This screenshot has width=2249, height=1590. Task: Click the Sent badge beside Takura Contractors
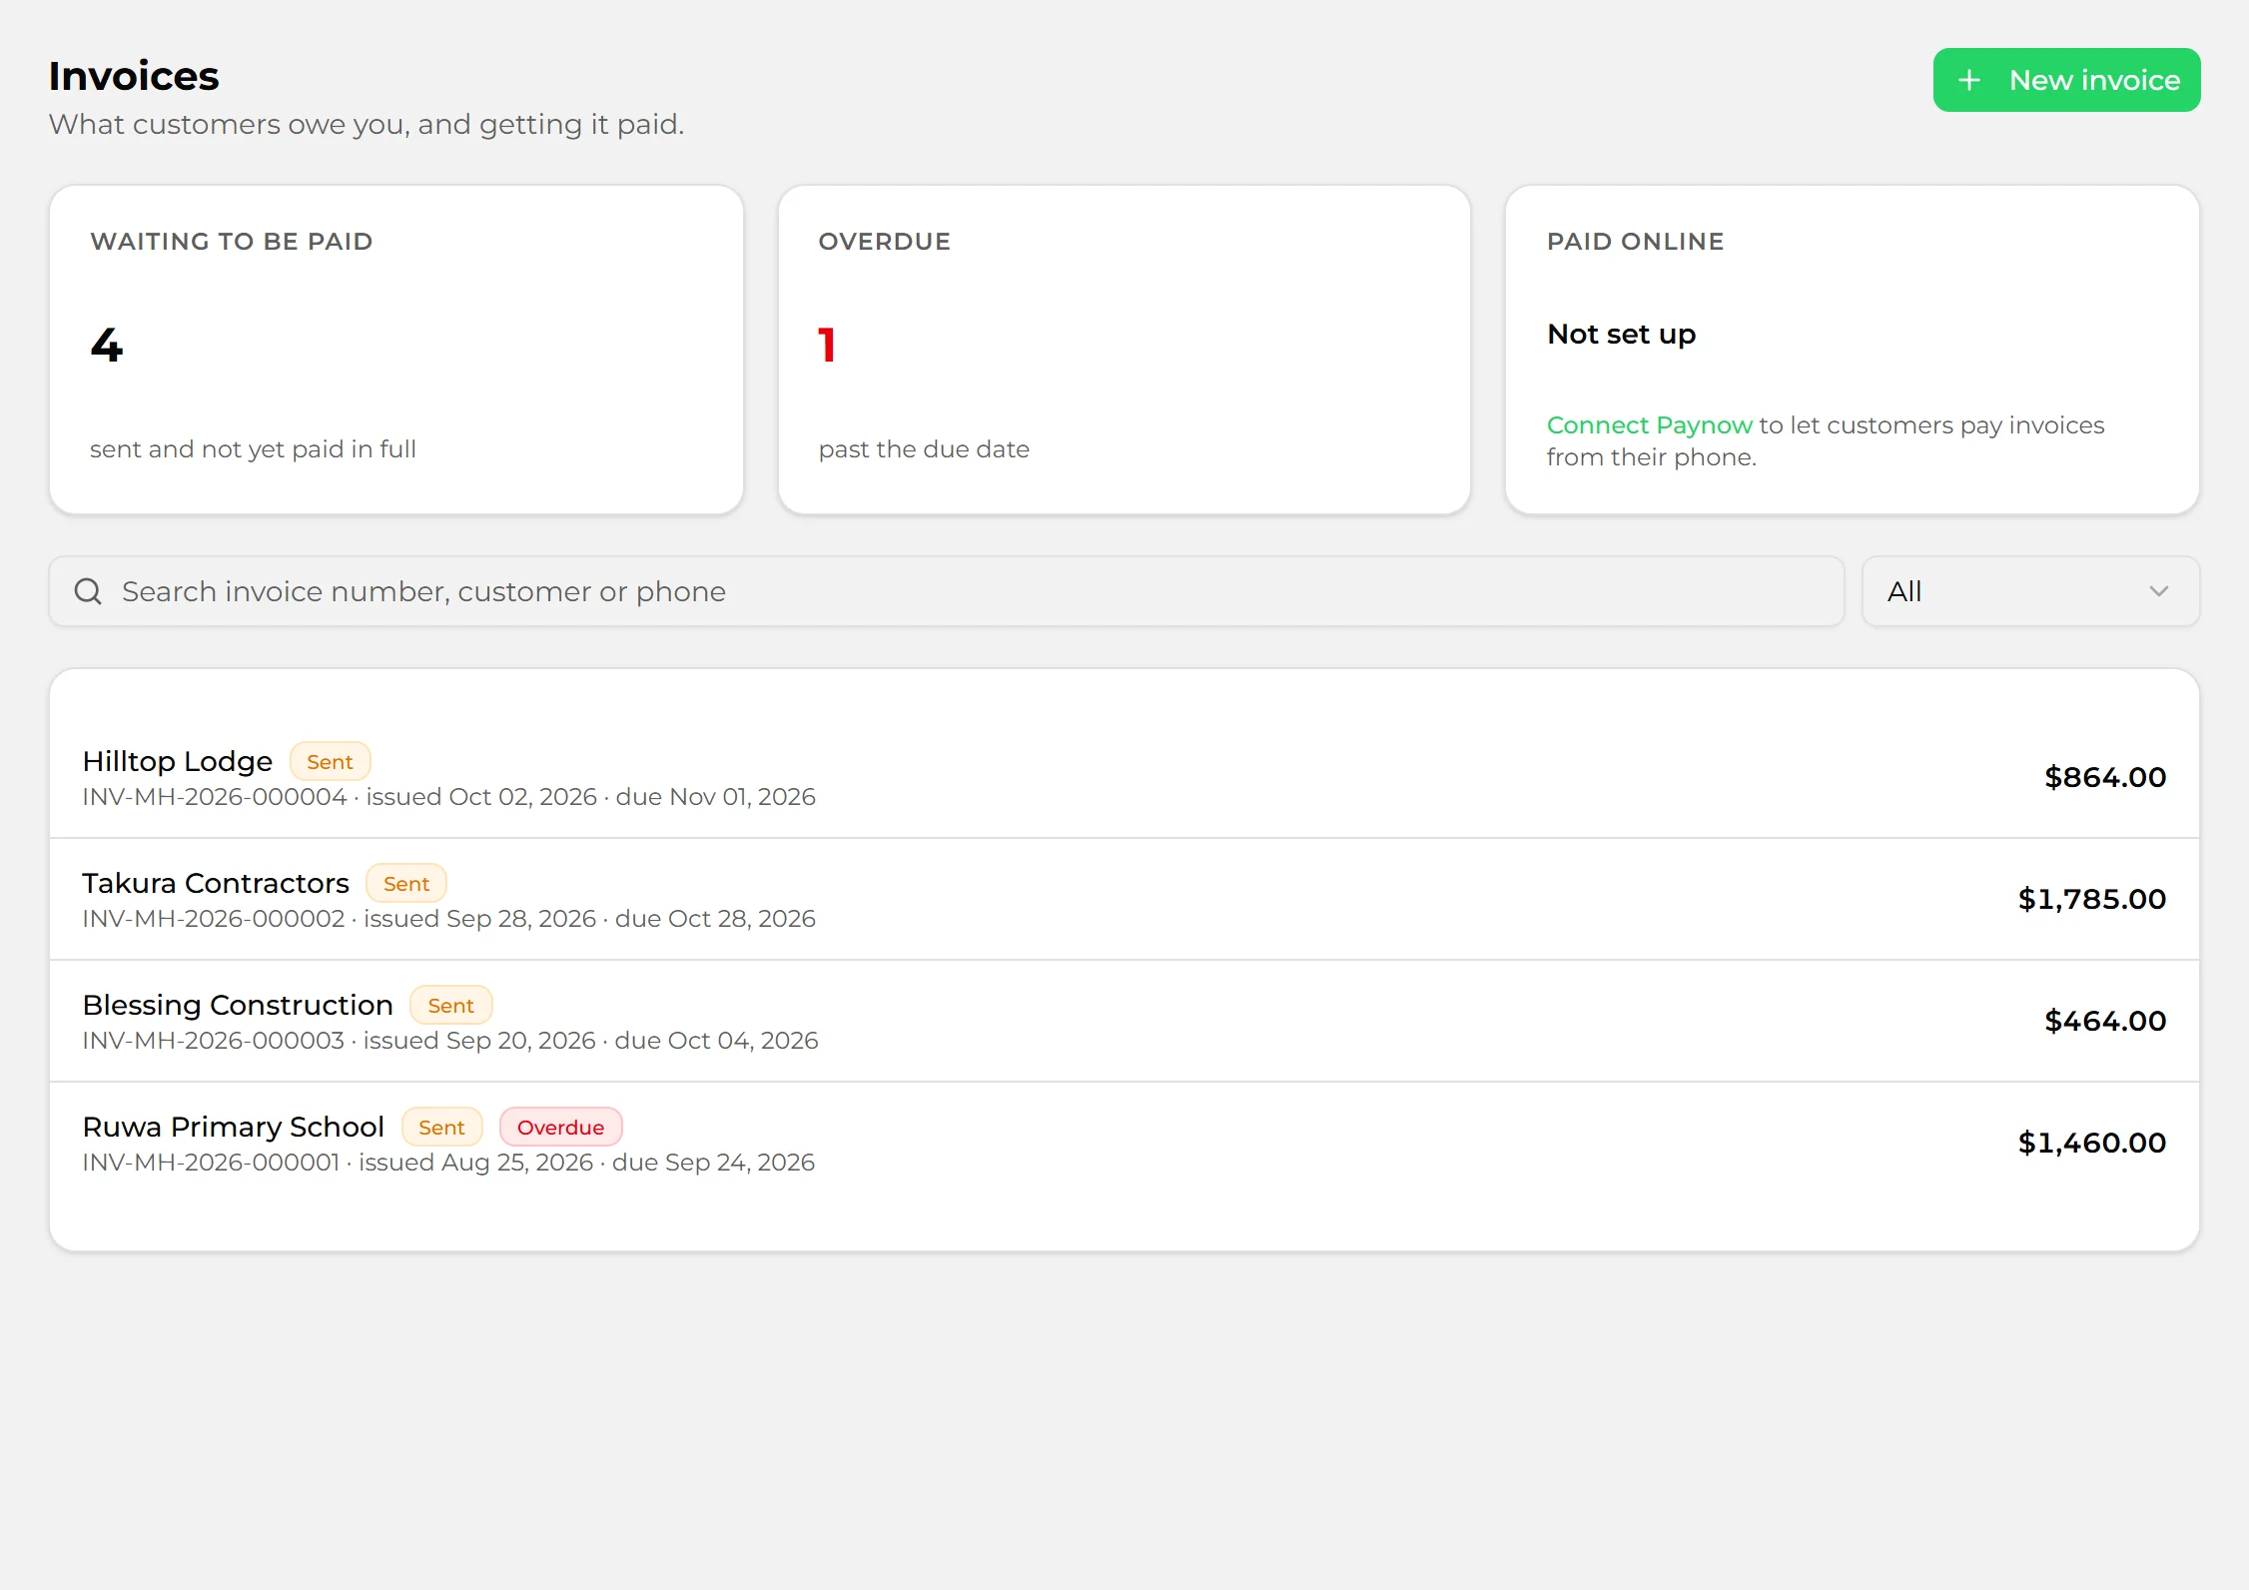tap(405, 883)
